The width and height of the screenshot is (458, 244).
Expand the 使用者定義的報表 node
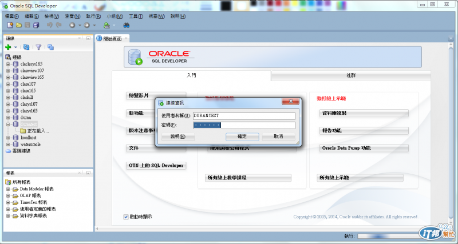pos(8,209)
